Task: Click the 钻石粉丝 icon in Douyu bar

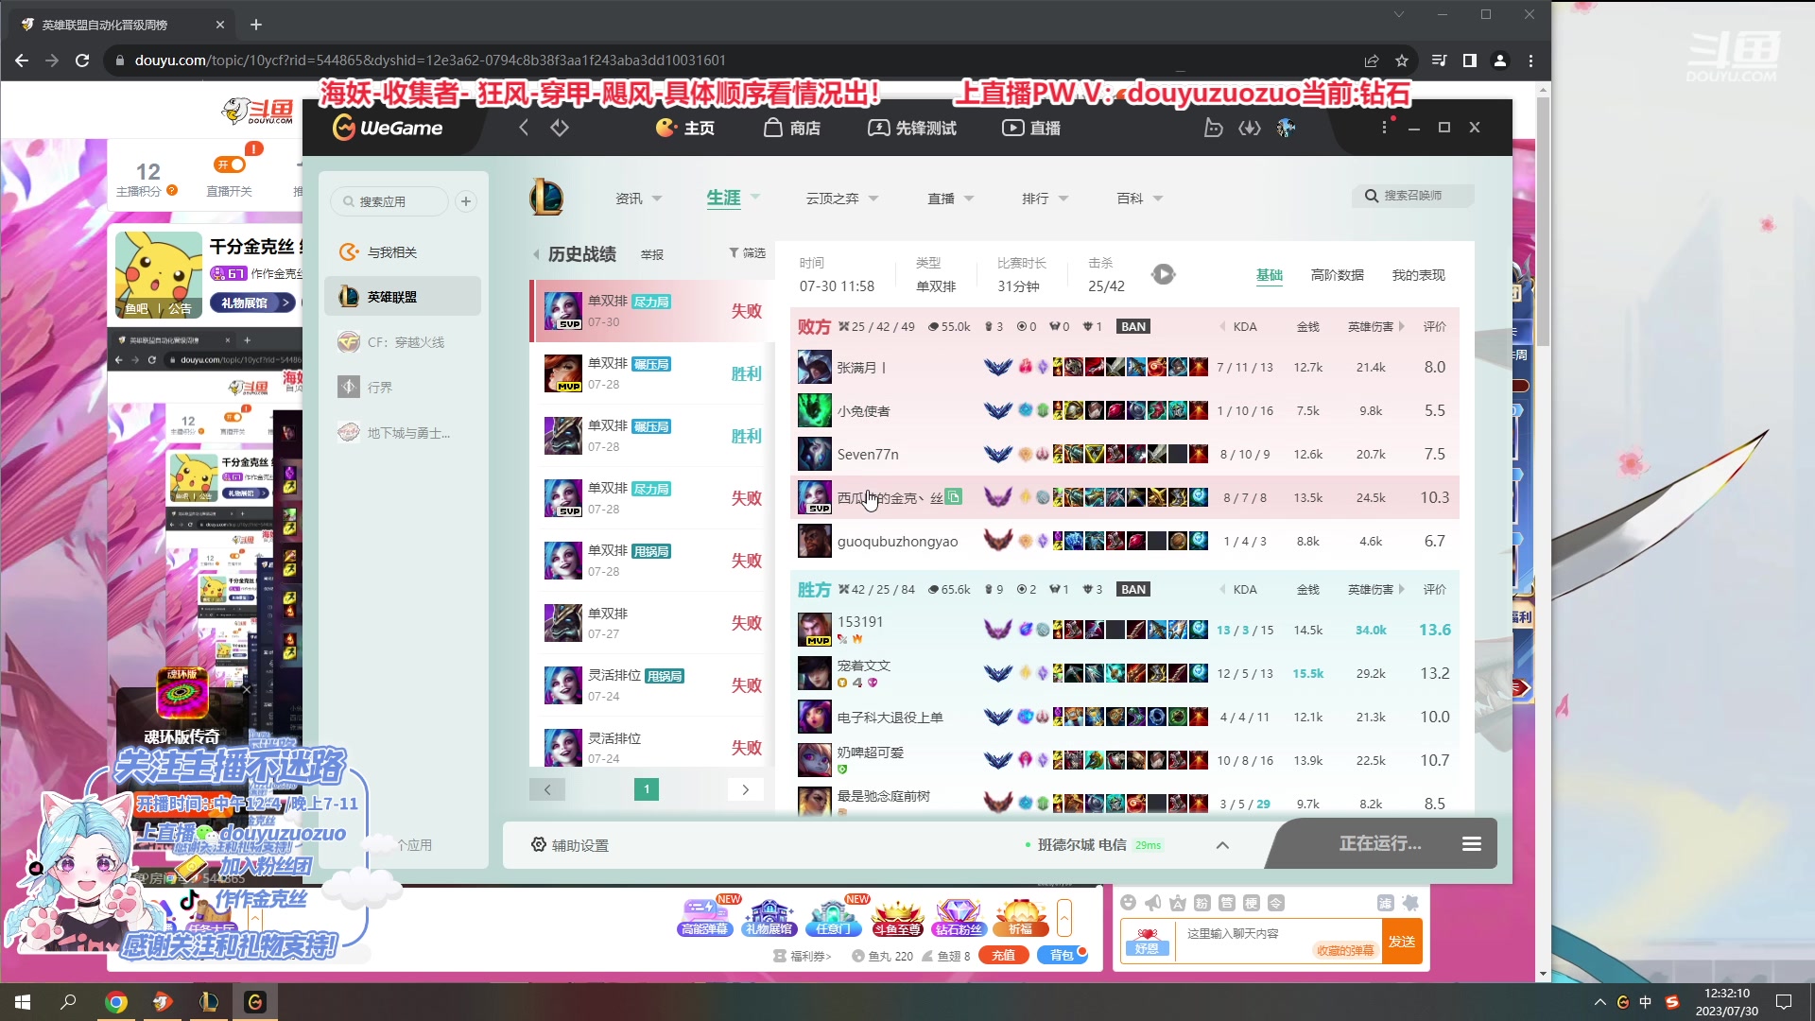Action: pos(958,917)
